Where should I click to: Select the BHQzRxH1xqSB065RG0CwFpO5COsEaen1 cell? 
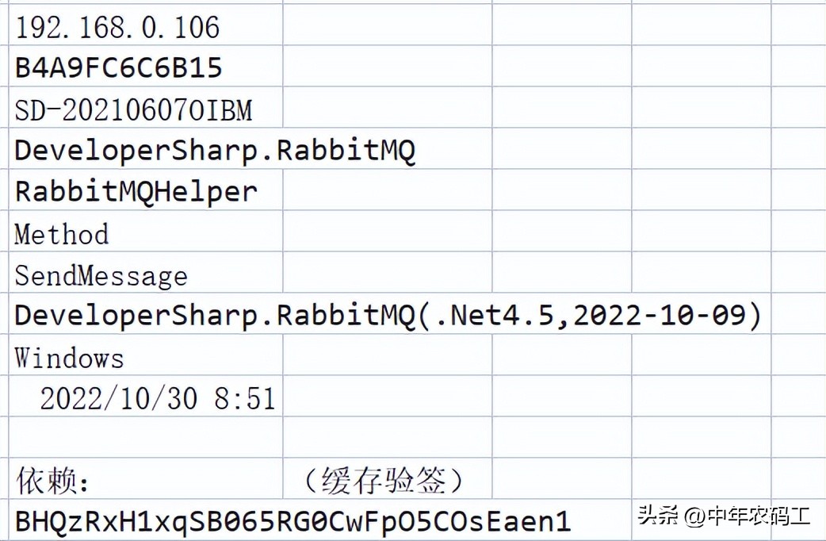pos(293,521)
